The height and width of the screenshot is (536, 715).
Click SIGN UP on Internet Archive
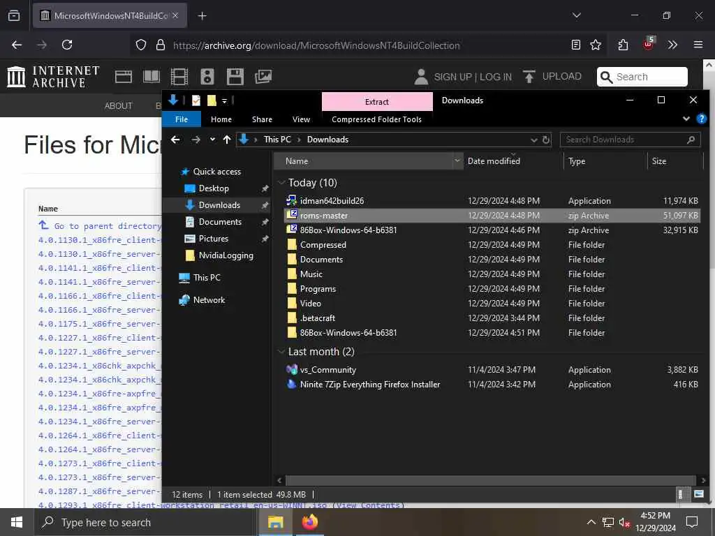click(452, 77)
